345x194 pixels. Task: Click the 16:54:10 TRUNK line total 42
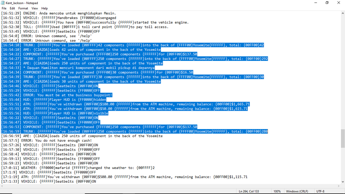132,45
